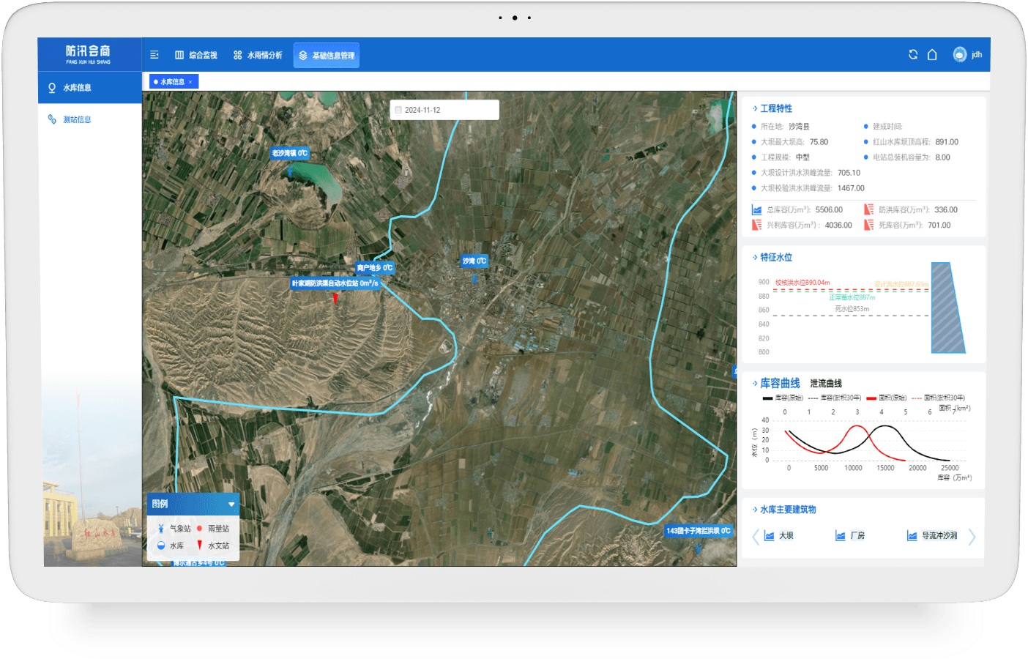Click the 总库容 chart icon
Screen dimensions: 1028x659
pos(757,209)
